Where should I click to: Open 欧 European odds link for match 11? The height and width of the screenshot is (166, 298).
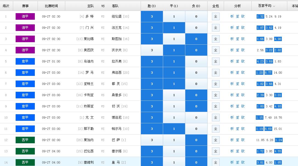pos(243,128)
